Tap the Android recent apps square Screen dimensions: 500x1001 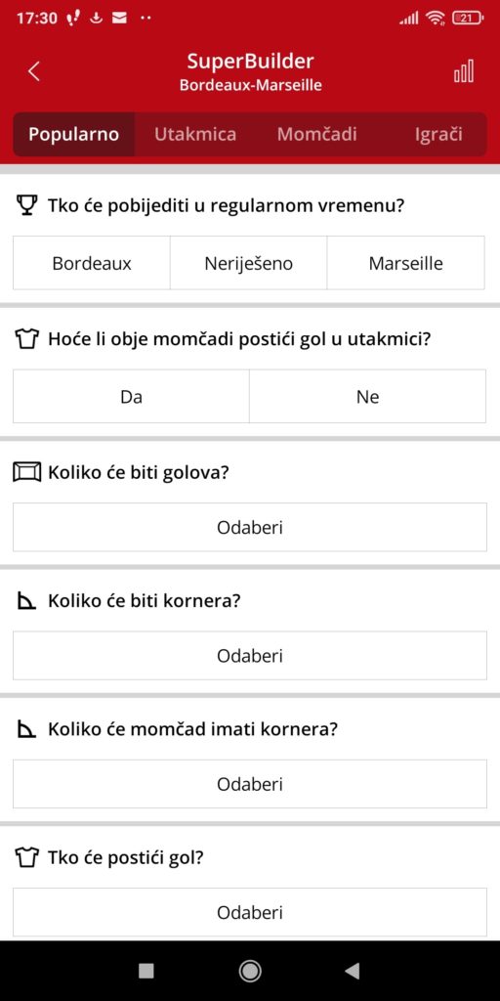click(146, 971)
